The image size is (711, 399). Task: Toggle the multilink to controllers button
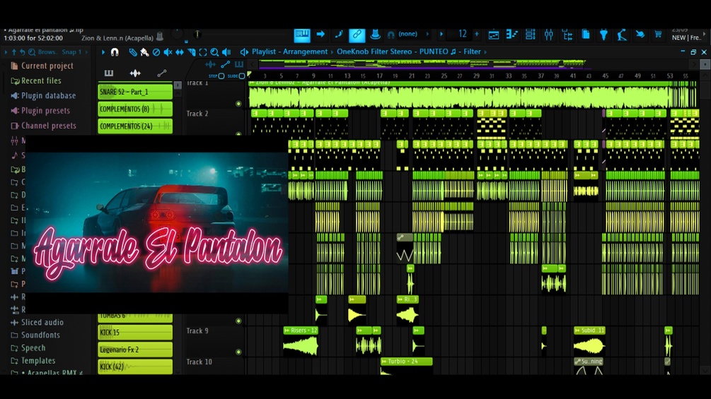point(375,35)
